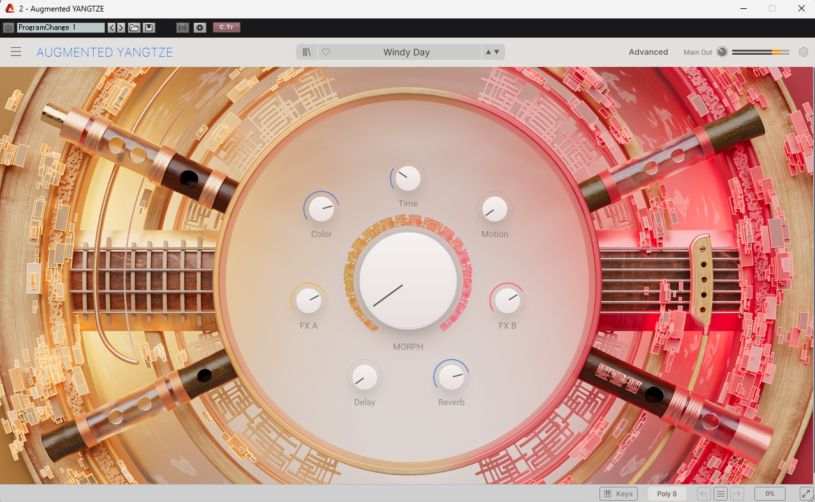
Task: Click the output level meter
Action: coord(761,52)
